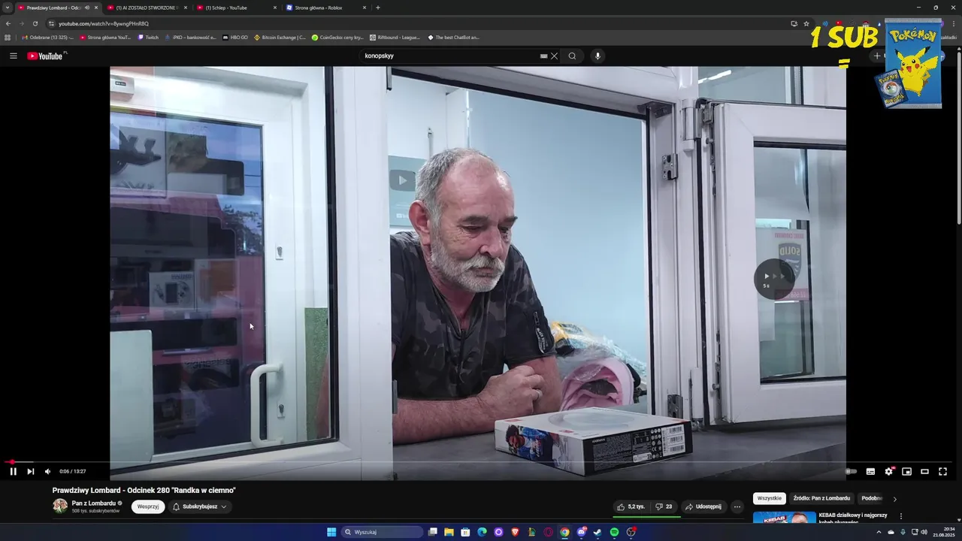This screenshot has height=541, width=962.
Task: Toggle theater mode view
Action: [x=924, y=472]
